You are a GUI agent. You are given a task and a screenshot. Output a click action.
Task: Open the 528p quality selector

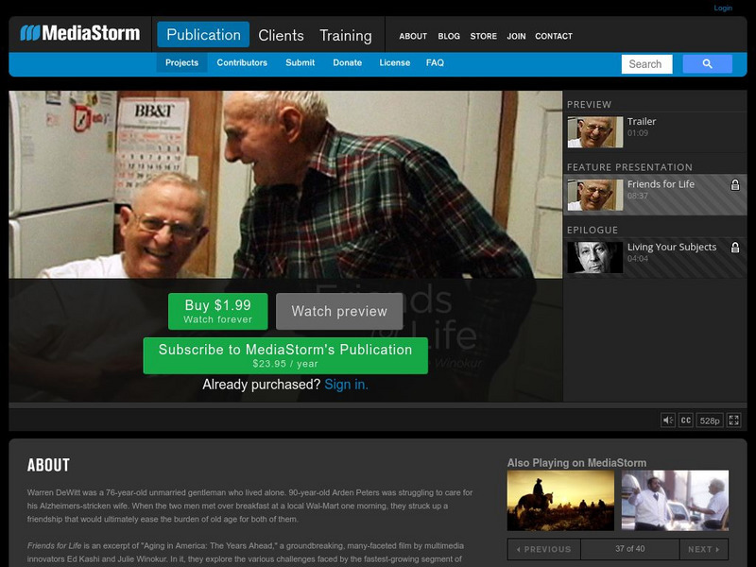(710, 420)
